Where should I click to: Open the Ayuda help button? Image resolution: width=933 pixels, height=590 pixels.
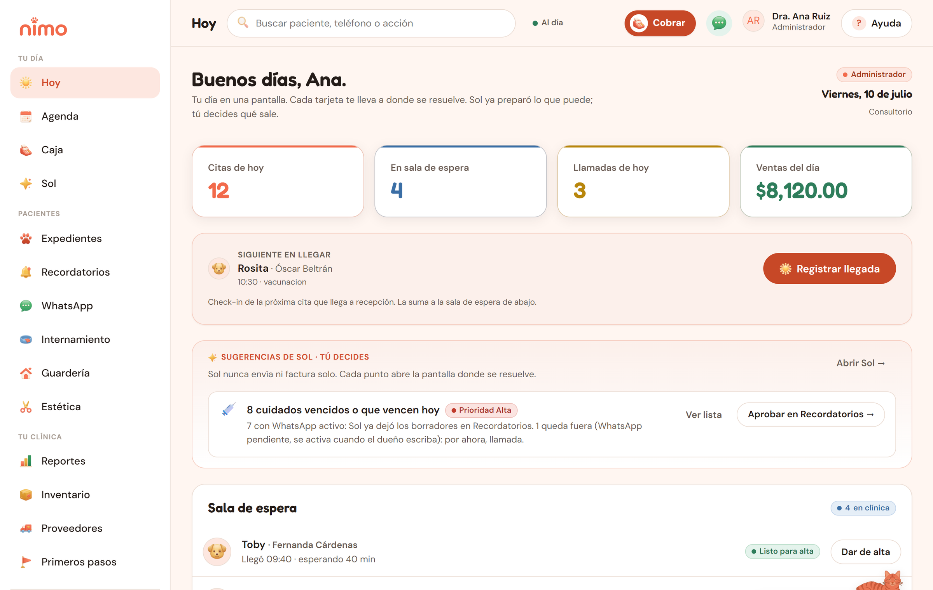click(876, 23)
